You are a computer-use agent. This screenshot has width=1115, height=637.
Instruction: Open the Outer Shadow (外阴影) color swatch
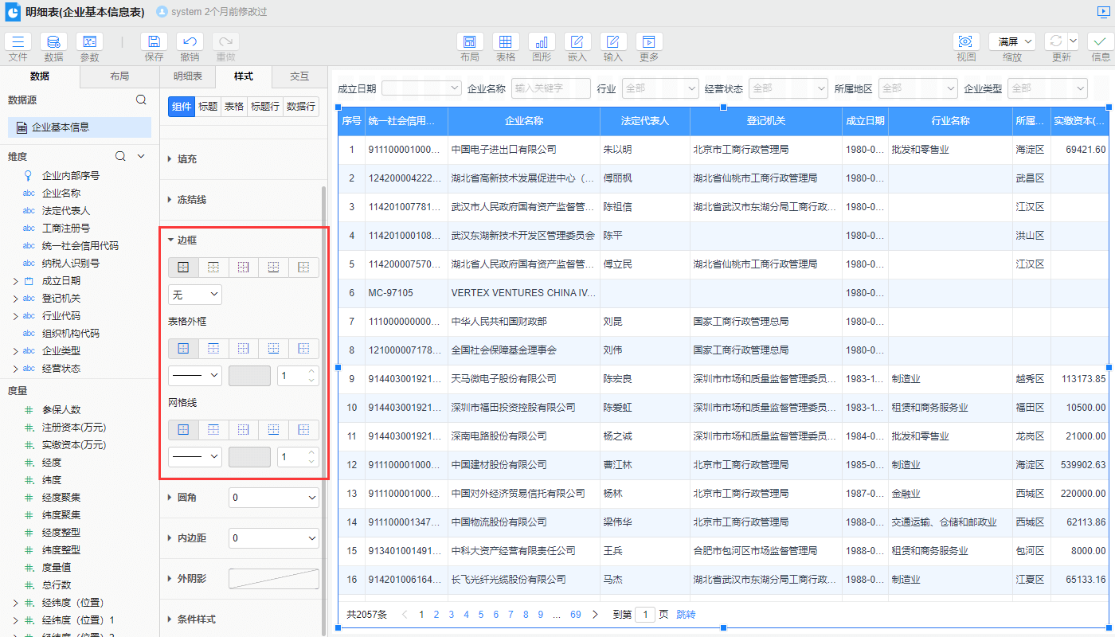[273, 579]
